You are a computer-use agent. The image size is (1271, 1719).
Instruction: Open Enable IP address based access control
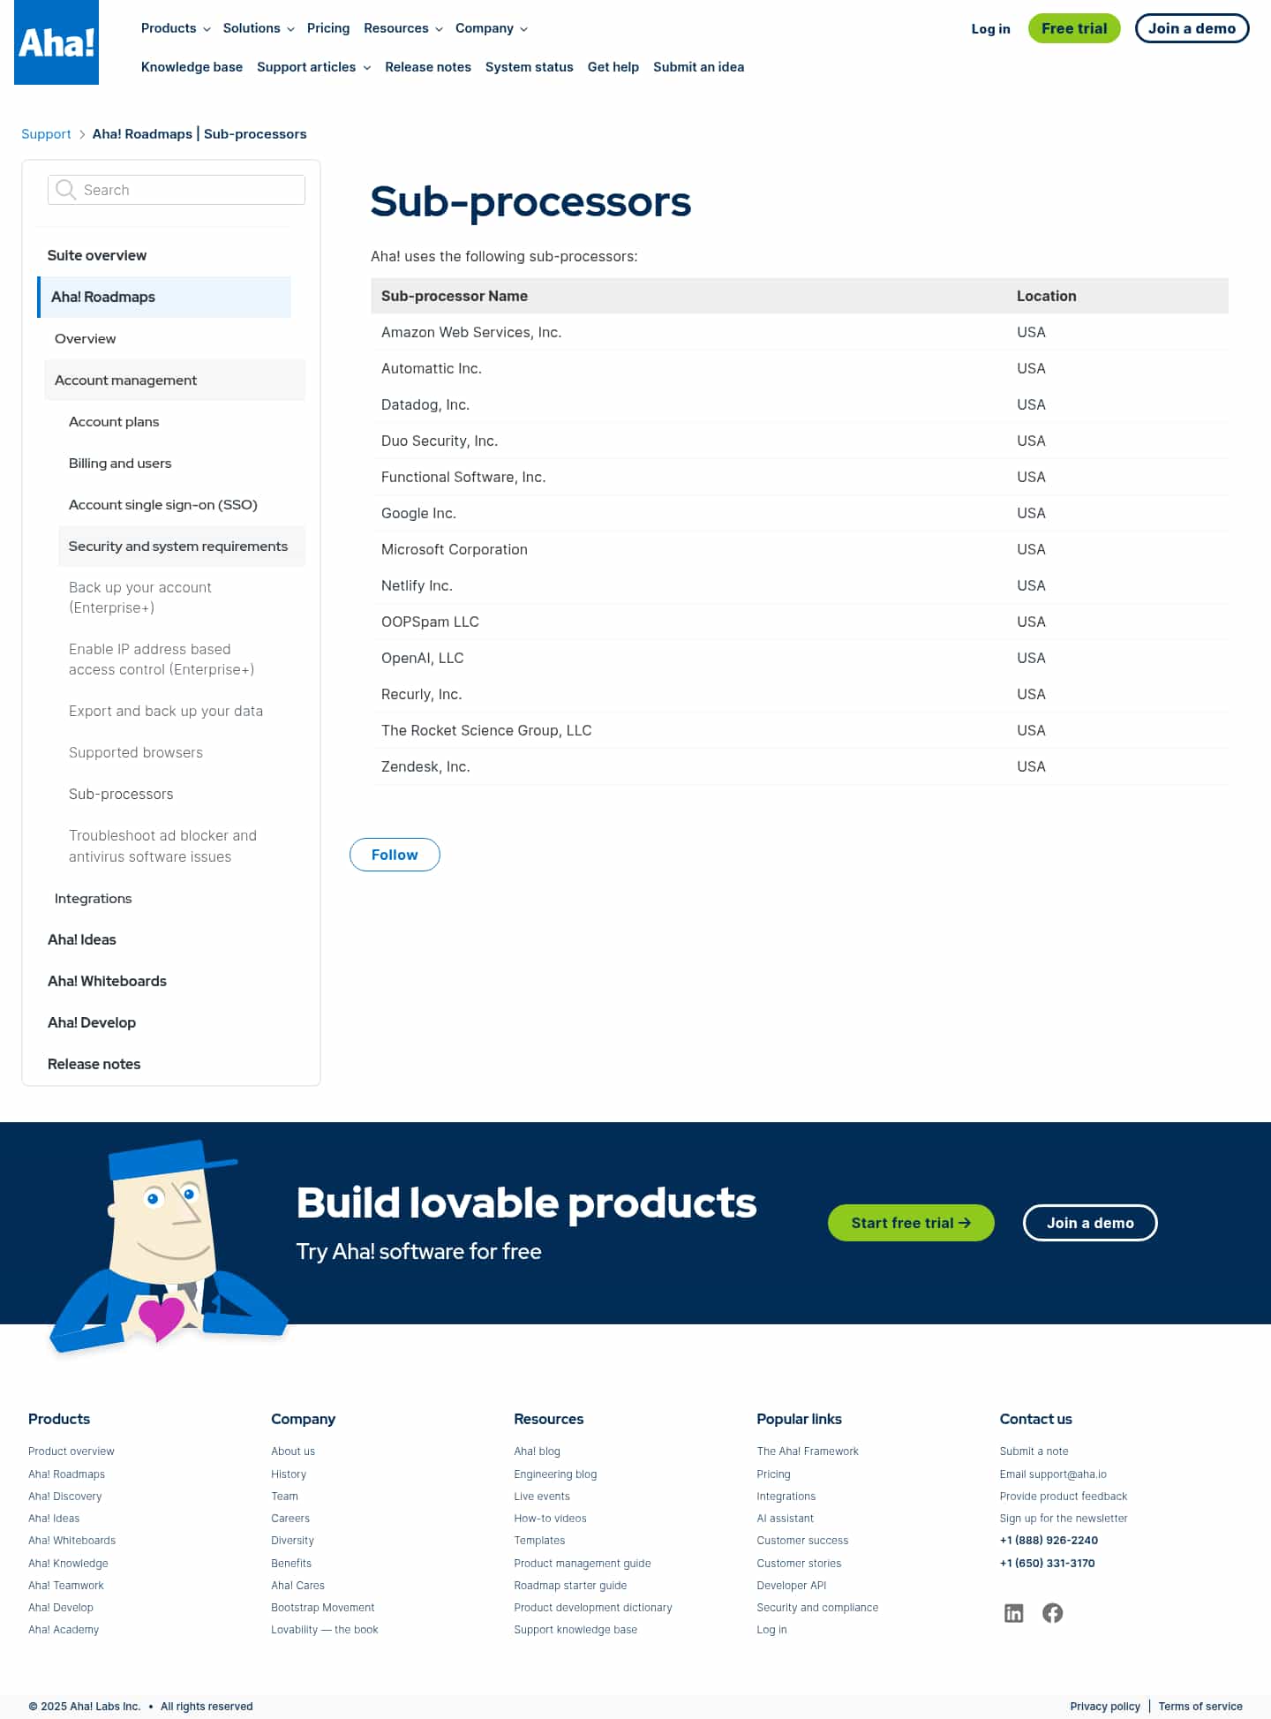tap(162, 660)
